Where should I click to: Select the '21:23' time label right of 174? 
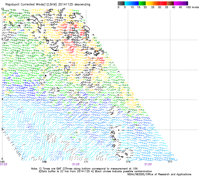pos(148,164)
